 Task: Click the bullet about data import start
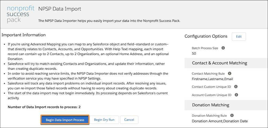pos(88,96)
